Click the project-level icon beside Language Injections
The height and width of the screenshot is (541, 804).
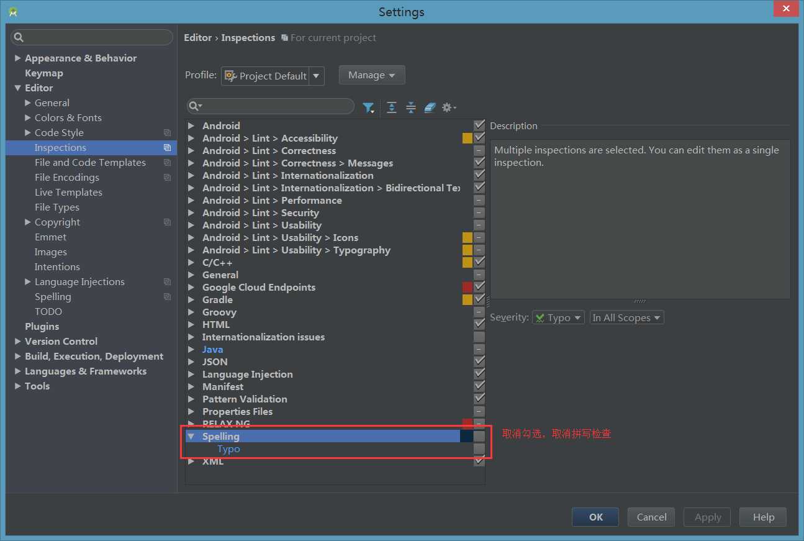pos(167,282)
